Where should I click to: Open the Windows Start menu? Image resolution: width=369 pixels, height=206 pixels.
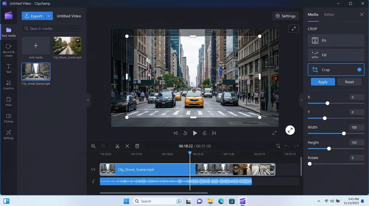coord(126,201)
